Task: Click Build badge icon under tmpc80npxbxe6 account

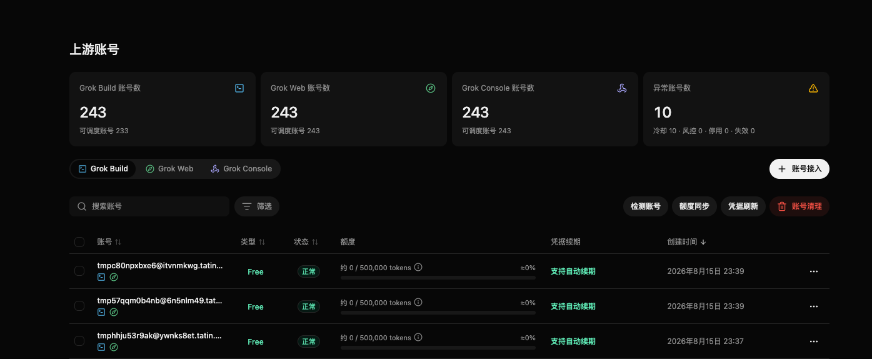Action: (101, 277)
